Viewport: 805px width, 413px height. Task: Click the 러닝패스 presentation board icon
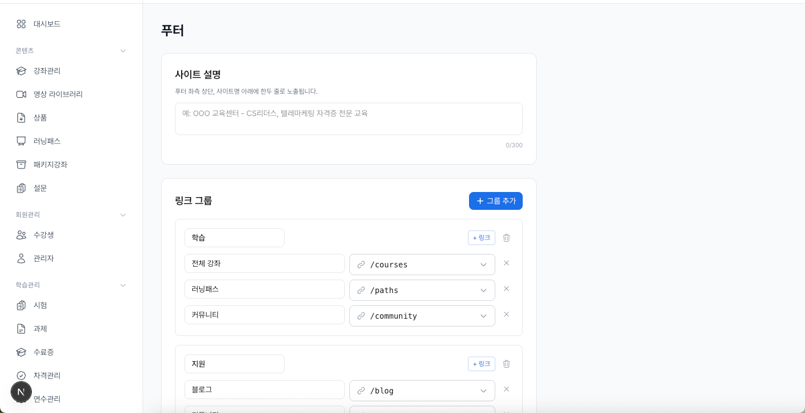[x=21, y=141]
